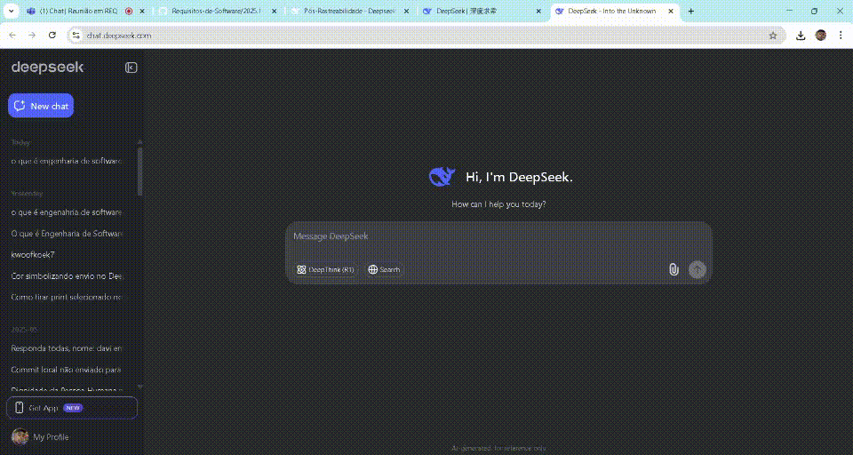Image resolution: width=853 pixels, height=455 pixels.
Task: Close the DeepSeek - Into the Unknown tab
Action: (x=672, y=11)
